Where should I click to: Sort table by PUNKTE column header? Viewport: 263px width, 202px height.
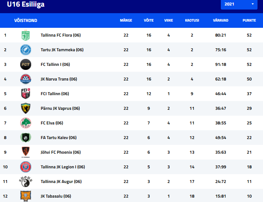(249, 20)
